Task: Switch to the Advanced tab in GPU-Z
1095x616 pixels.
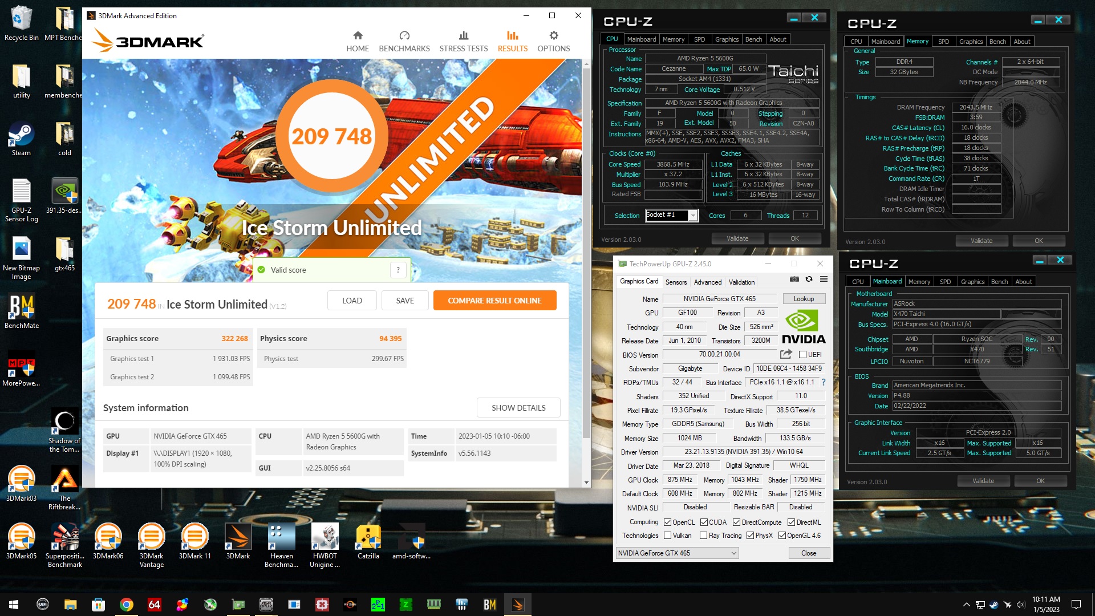Action: coord(708,282)
